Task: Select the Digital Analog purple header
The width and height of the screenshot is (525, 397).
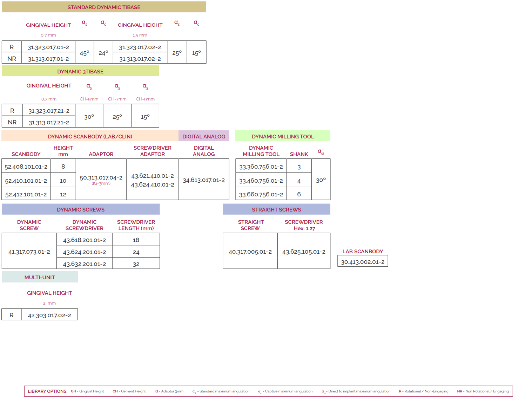Action: tap(203, 136)
